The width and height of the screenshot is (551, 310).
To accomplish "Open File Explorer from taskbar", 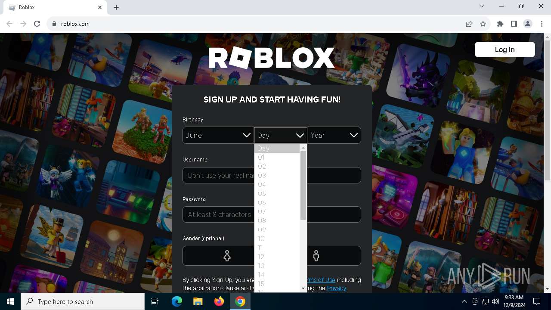I will click(x=198, y=301).
